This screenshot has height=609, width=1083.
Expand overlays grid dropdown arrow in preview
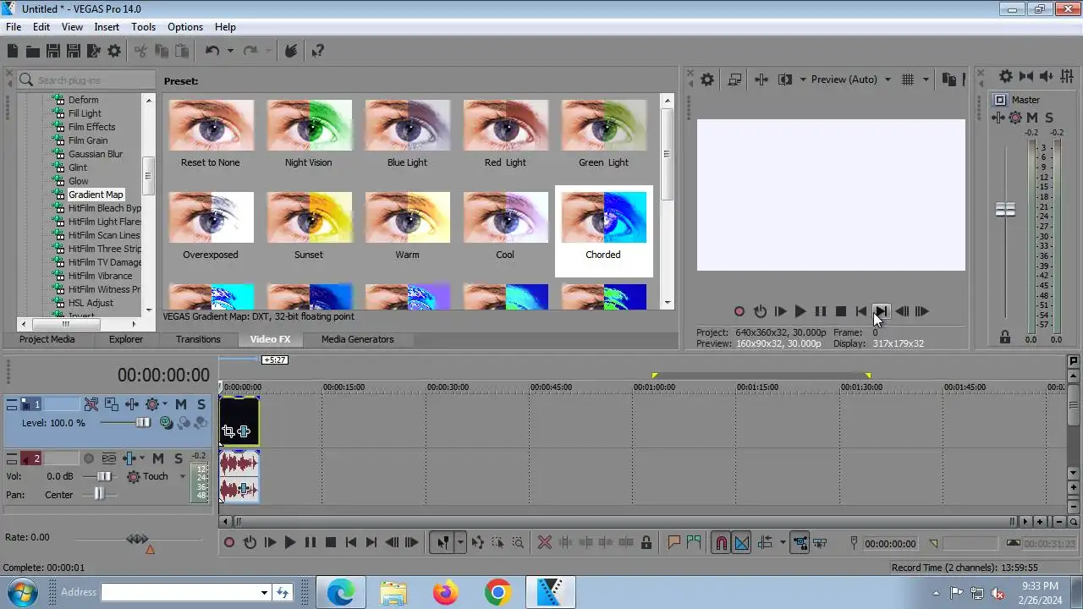tap(926, 80)
